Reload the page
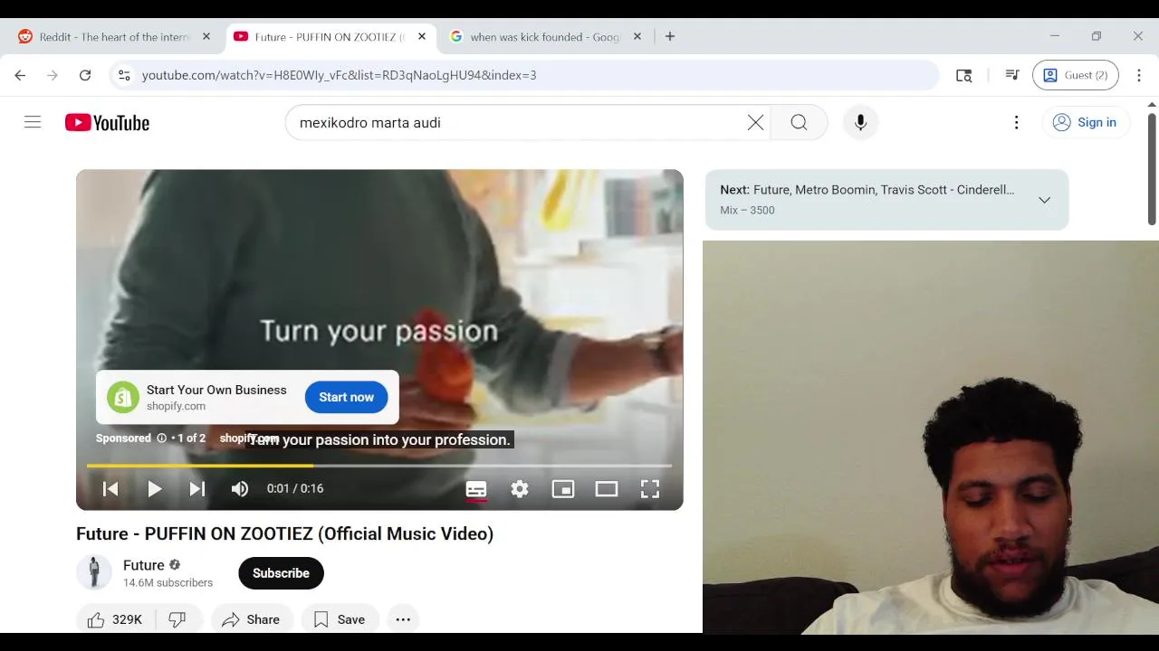Image resolution: width=1159 pixels, height=651 pixels. tap(85, 75)
